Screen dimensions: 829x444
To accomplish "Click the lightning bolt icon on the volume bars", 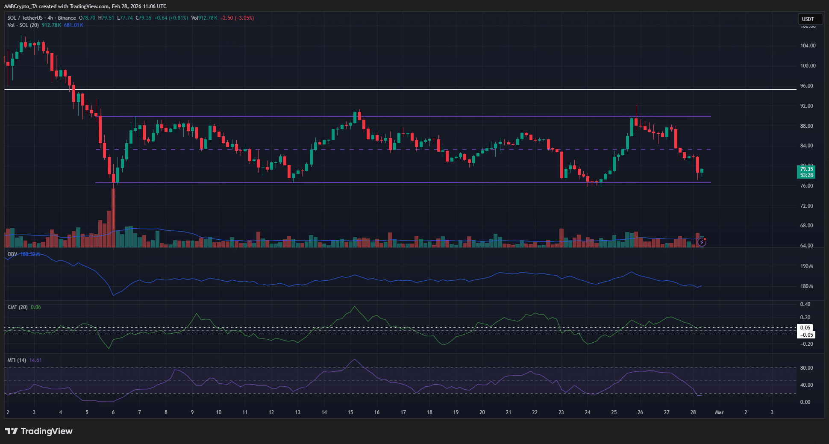I will click(x=702, y=242).
